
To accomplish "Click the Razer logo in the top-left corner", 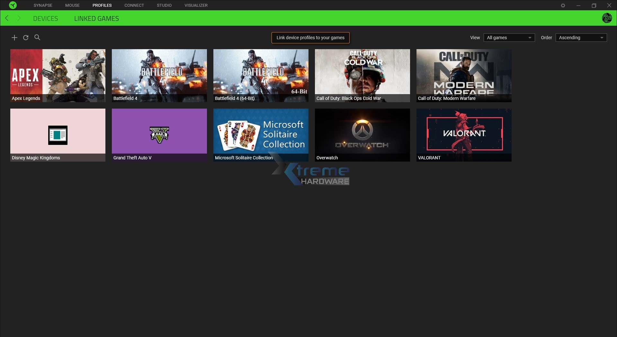I will [13, 5].
